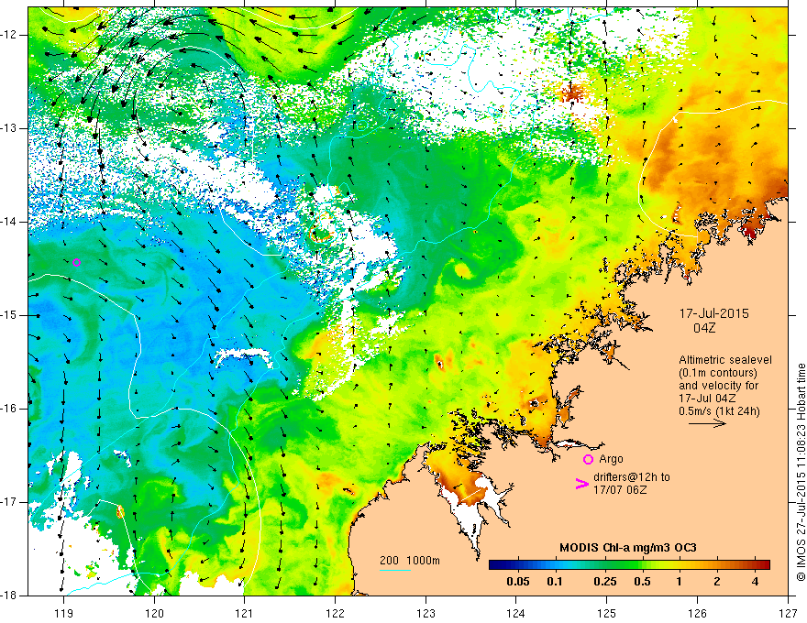The height and width of the screenshot is (623, 807).
Task: Click the IMOS copyright timestamp text
Action: pyautogui.click(x=801, y=472)
